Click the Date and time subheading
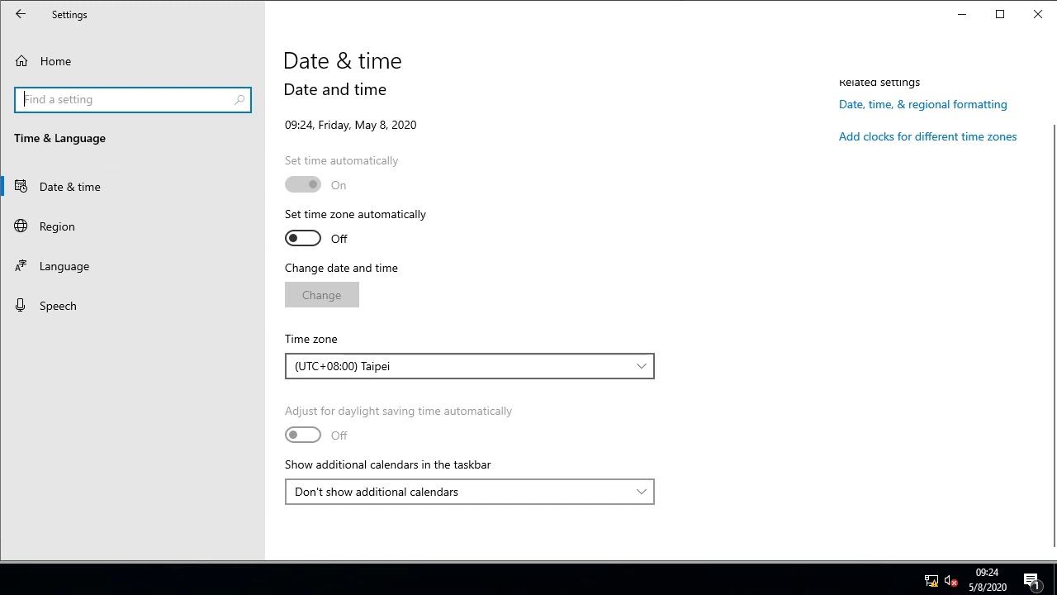 335,89
